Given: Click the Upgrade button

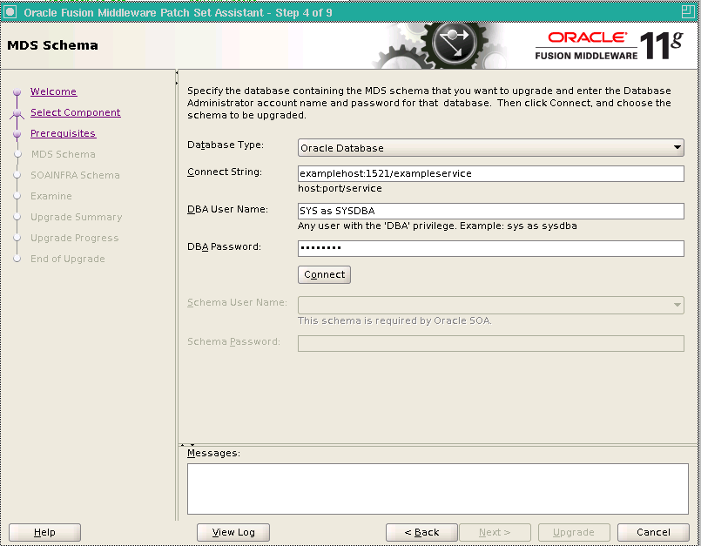Looking at the screenshot, I should point(574,532).
